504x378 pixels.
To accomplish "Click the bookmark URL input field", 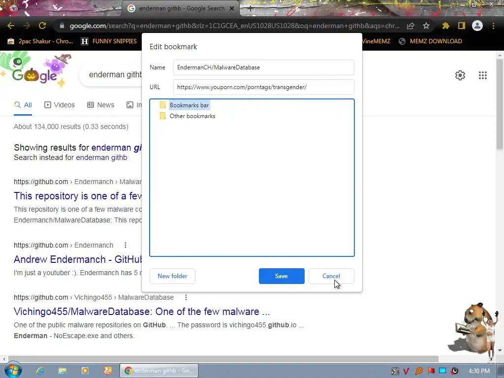I will click(x=264, y=87).
